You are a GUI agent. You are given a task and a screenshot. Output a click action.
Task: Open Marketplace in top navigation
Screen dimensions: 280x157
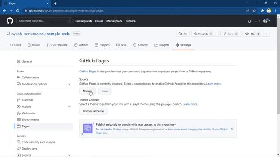pos(114,21)
